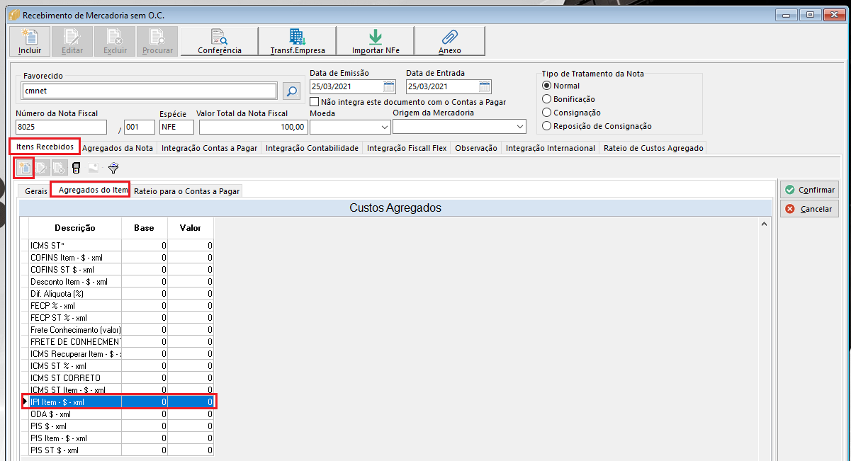
Task: Open the Integração Contabilidade tab
Action: click(x=312, y=148)
